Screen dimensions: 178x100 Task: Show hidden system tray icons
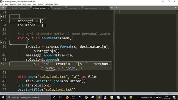point(151,97)
